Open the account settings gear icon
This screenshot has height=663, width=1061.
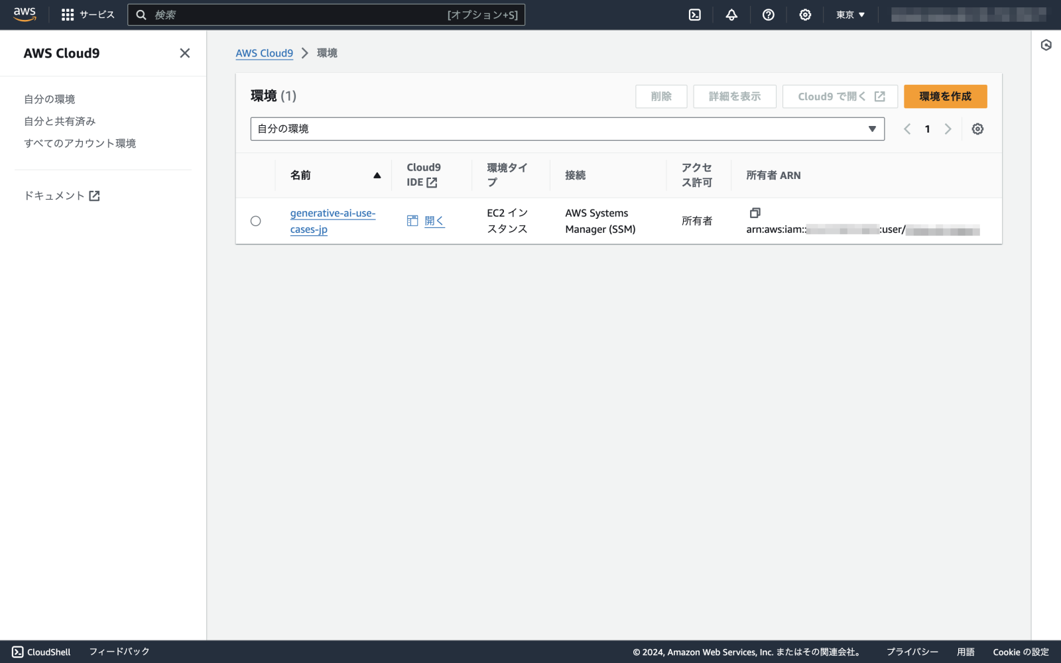(x=804, y=15)
